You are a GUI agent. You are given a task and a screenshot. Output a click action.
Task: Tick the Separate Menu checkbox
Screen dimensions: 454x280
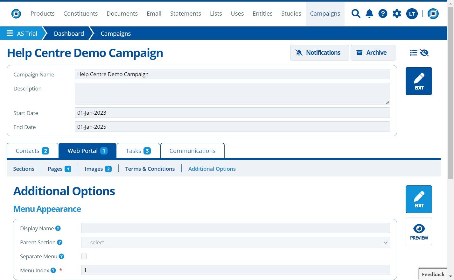pos(84,256)
